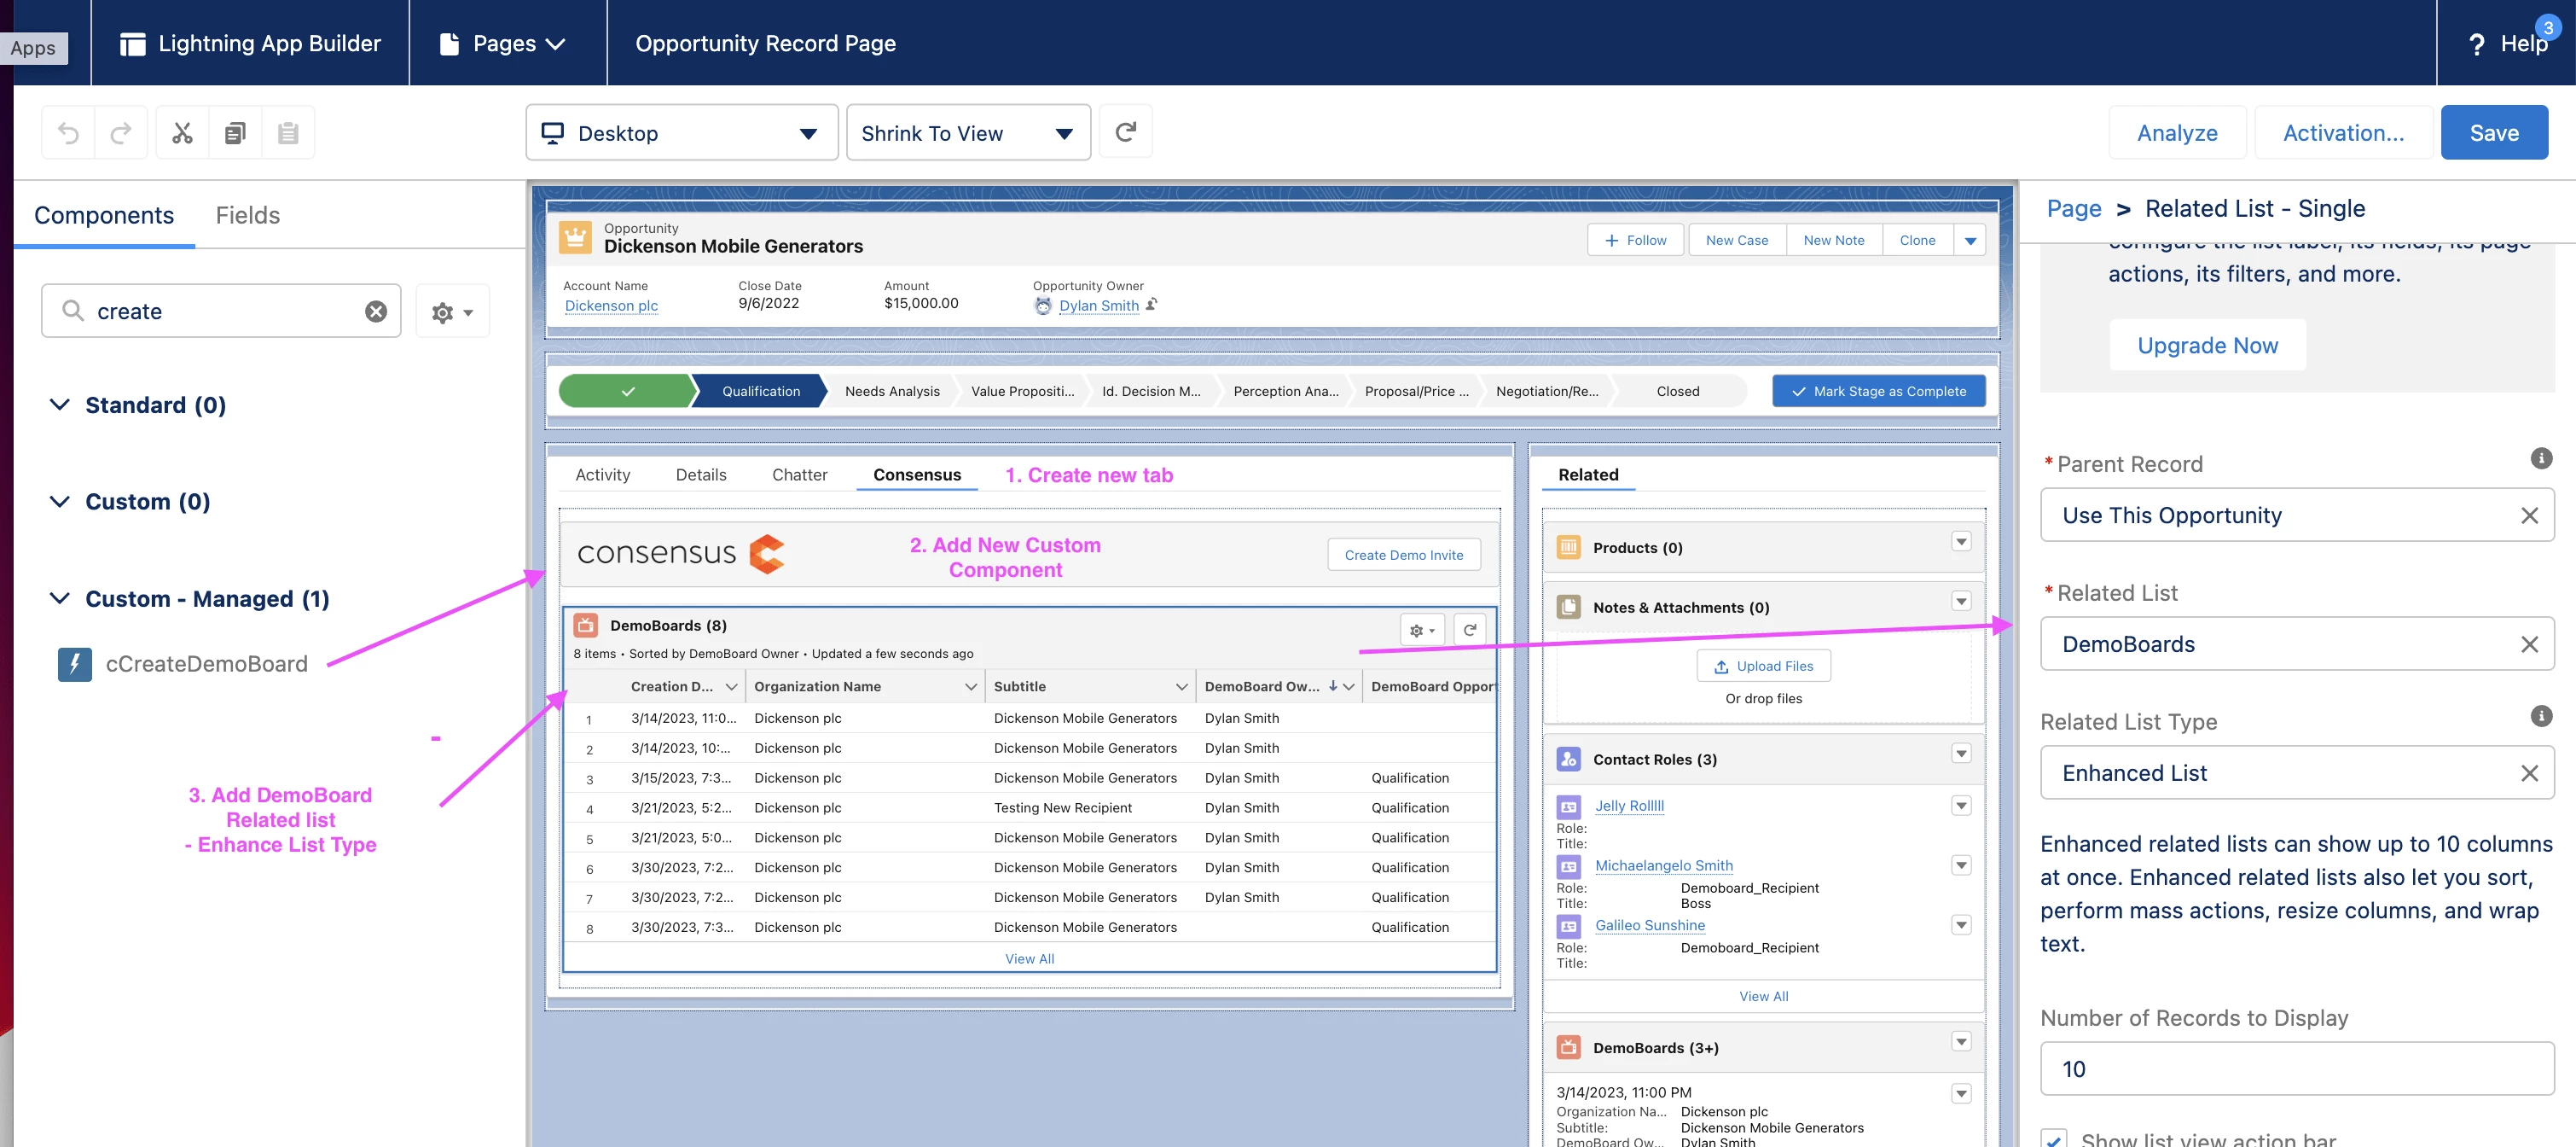This screenshot has width=2576, height=1147.
Task: Click the completed green stage checkmark
Action: tap(627, 392)
